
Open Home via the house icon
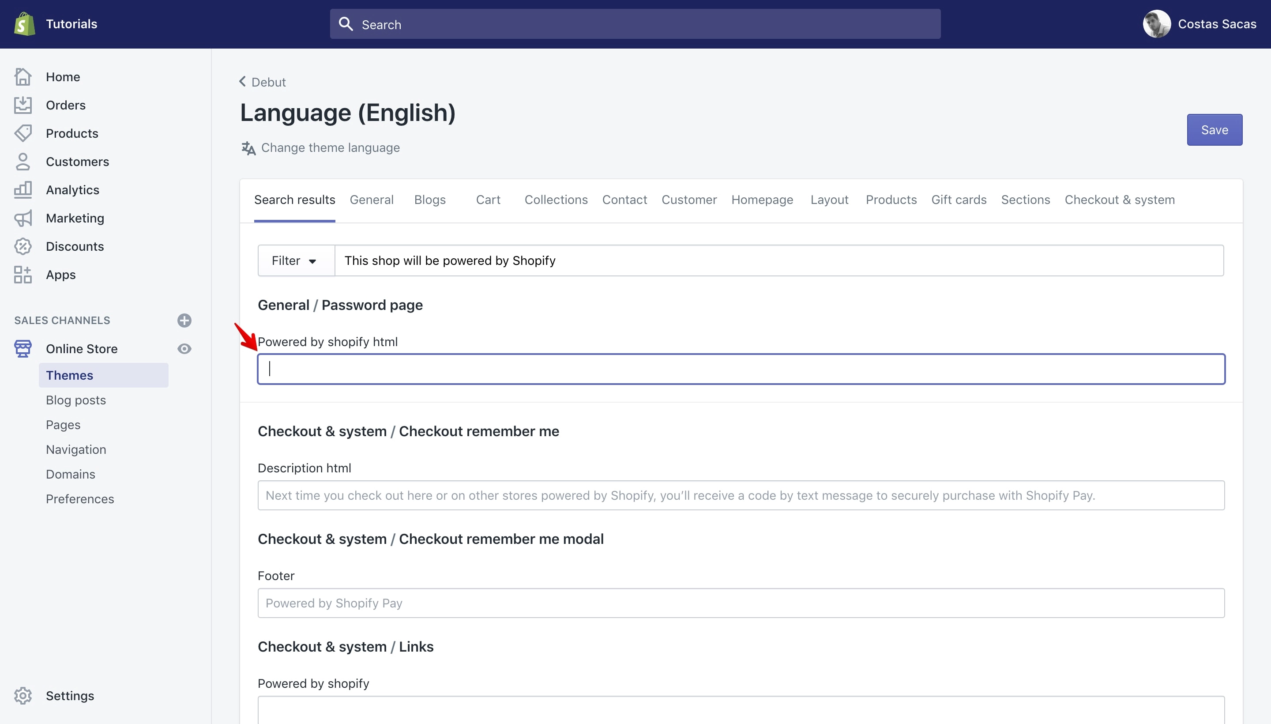tap(23, 76)
